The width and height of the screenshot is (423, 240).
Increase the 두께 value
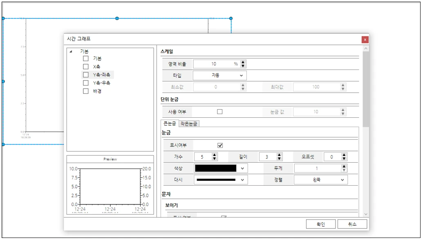click(344, 166)
